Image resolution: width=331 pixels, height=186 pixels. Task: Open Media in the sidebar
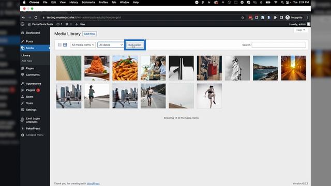pyautogui.click(x=30, y=48)
